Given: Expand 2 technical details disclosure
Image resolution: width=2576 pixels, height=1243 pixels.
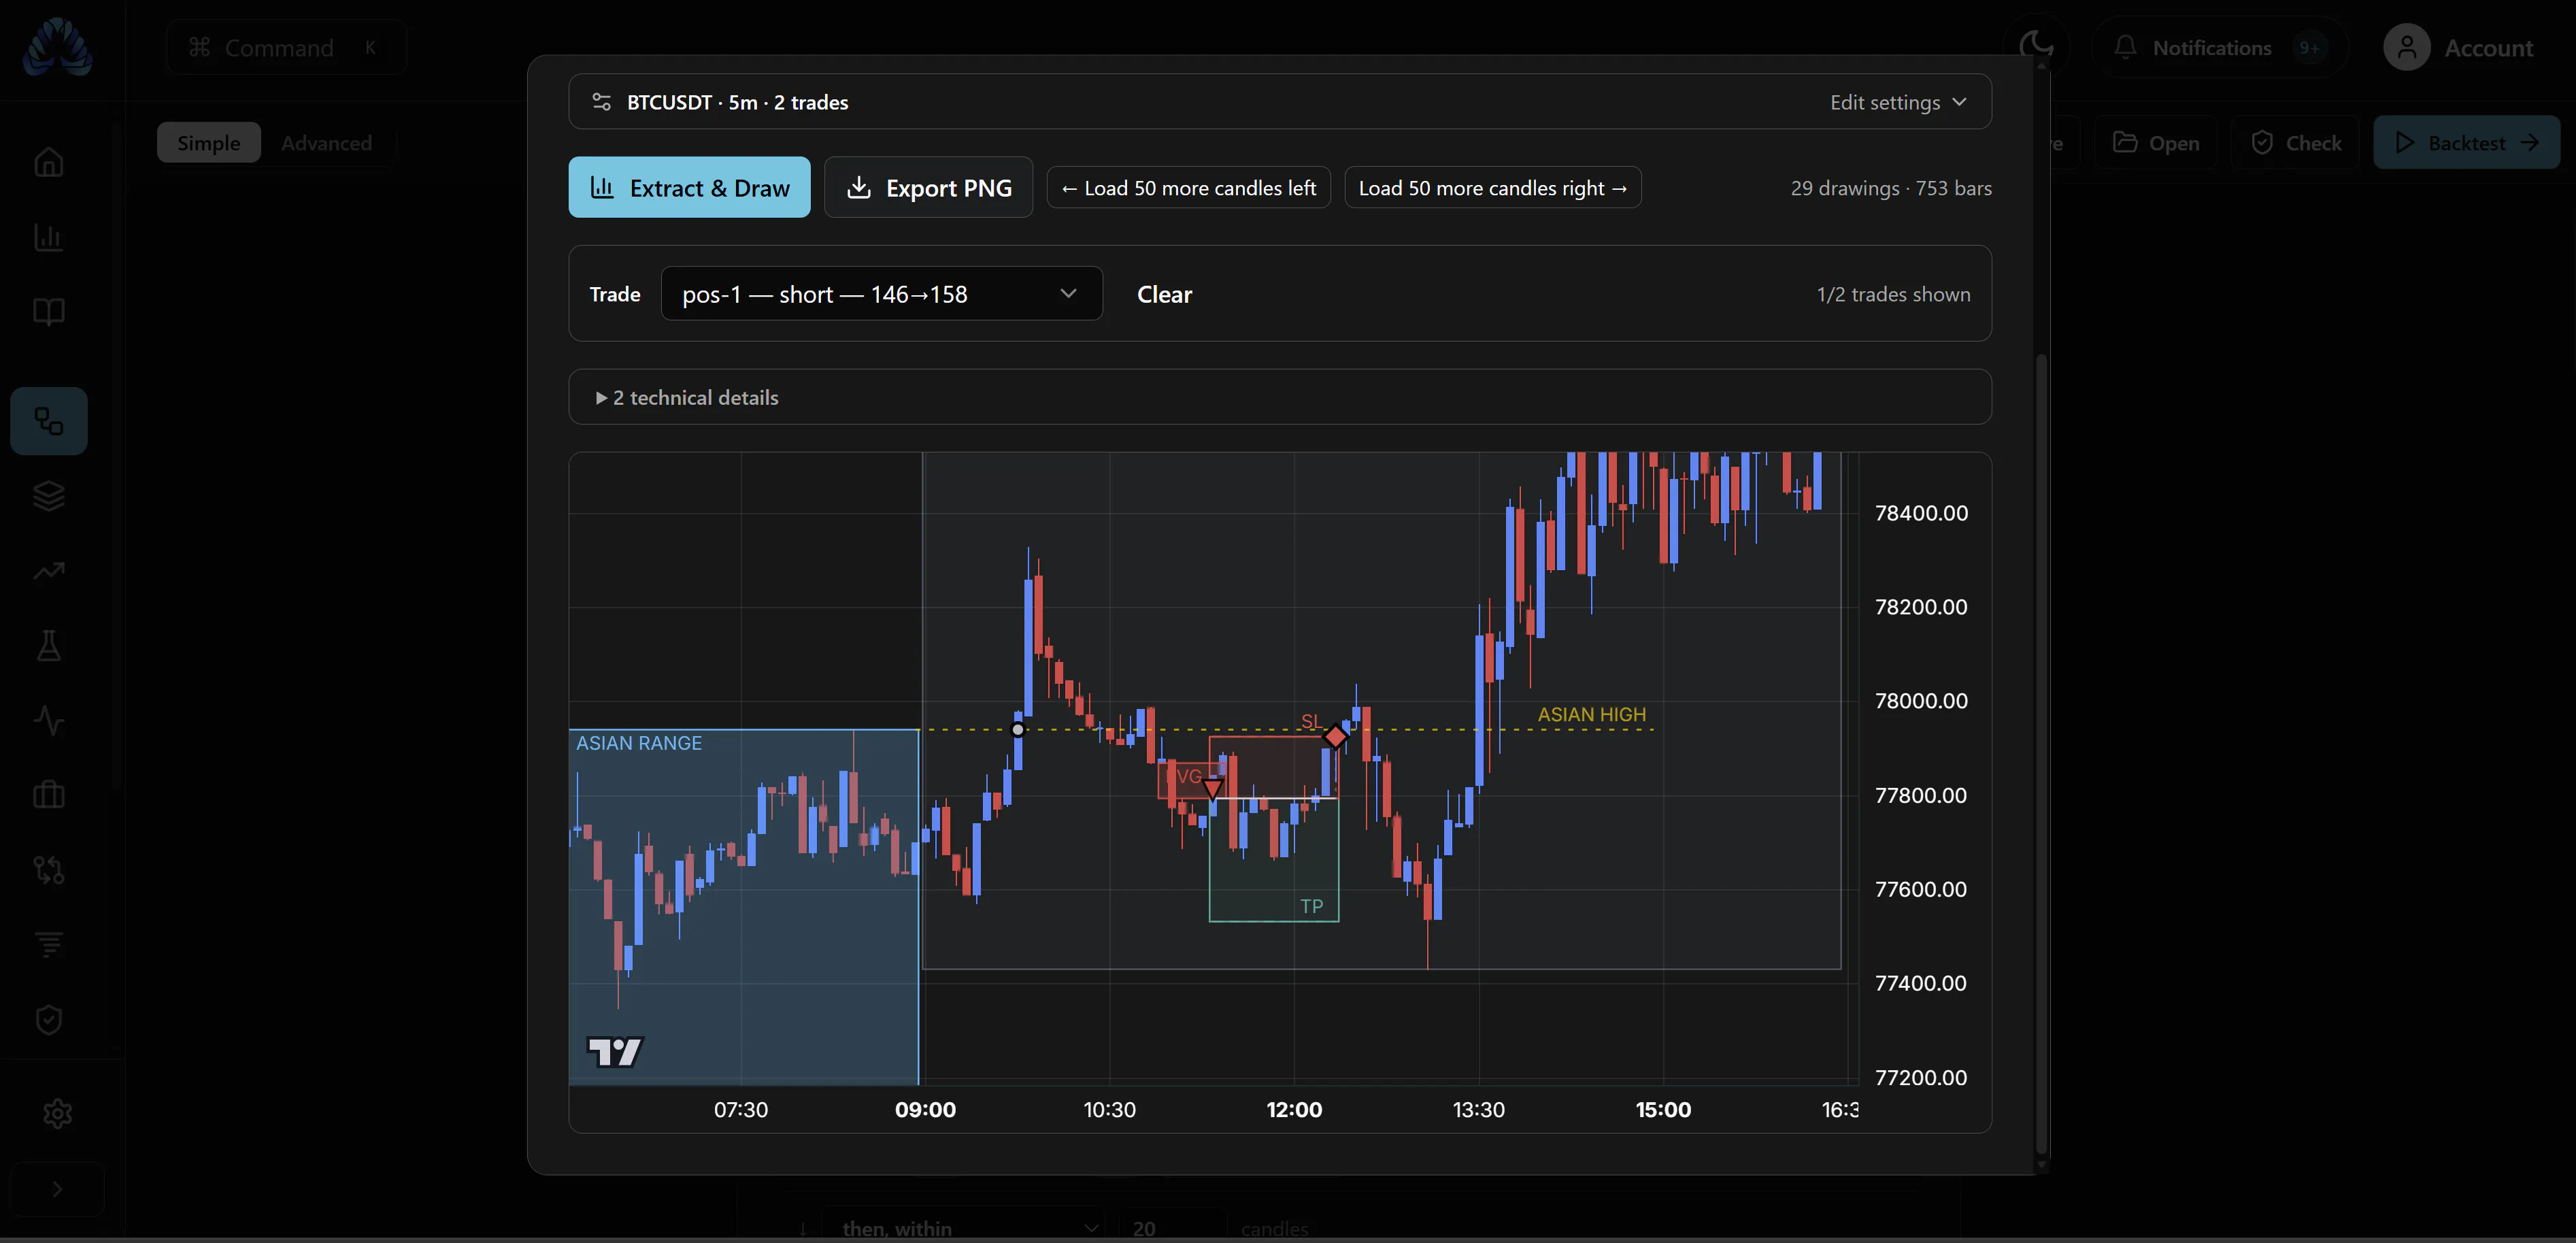Looking at the screenshot, I should tap(687, 398).
